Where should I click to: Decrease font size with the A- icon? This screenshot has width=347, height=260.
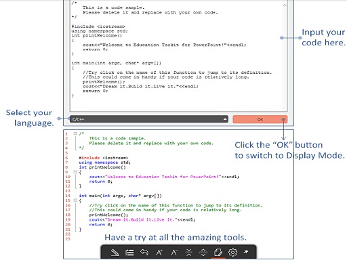pos(174,253)
